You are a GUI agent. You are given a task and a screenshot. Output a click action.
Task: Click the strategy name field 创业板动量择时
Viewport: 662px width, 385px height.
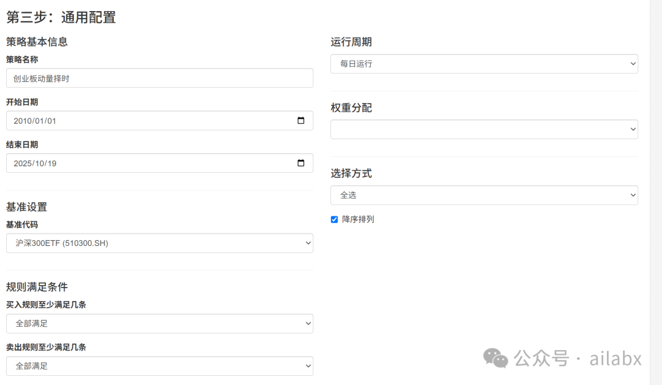point(159,78)
